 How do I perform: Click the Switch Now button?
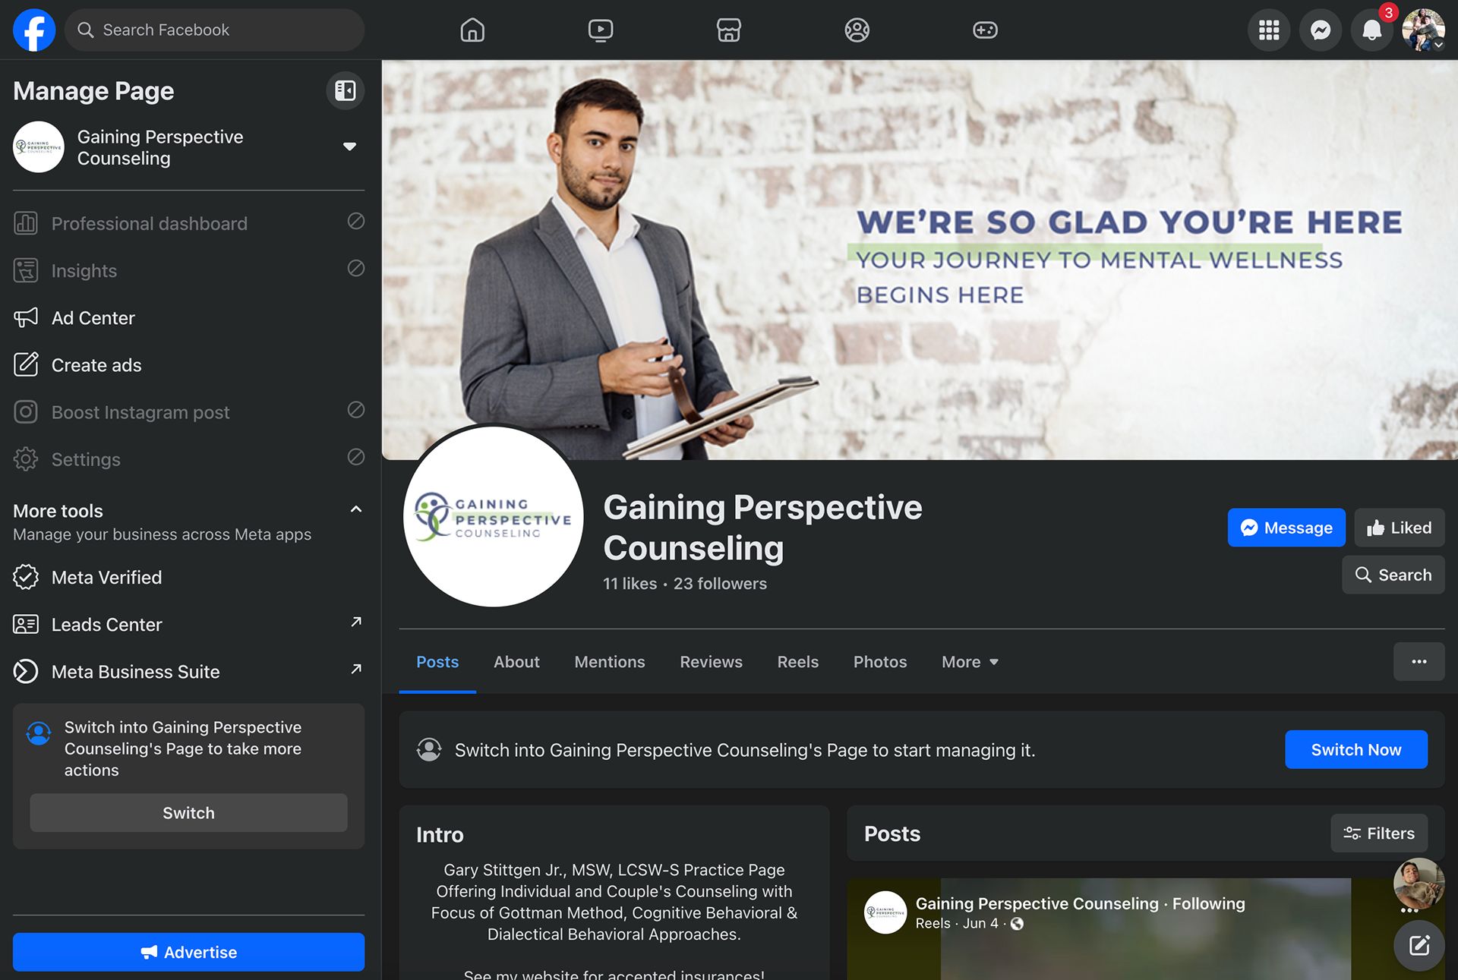click(1356, 750)
